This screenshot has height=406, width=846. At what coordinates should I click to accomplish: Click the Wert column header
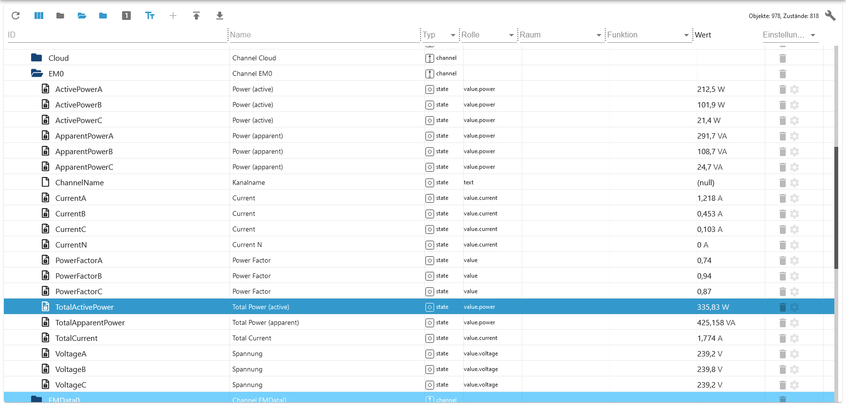[703, 35]
